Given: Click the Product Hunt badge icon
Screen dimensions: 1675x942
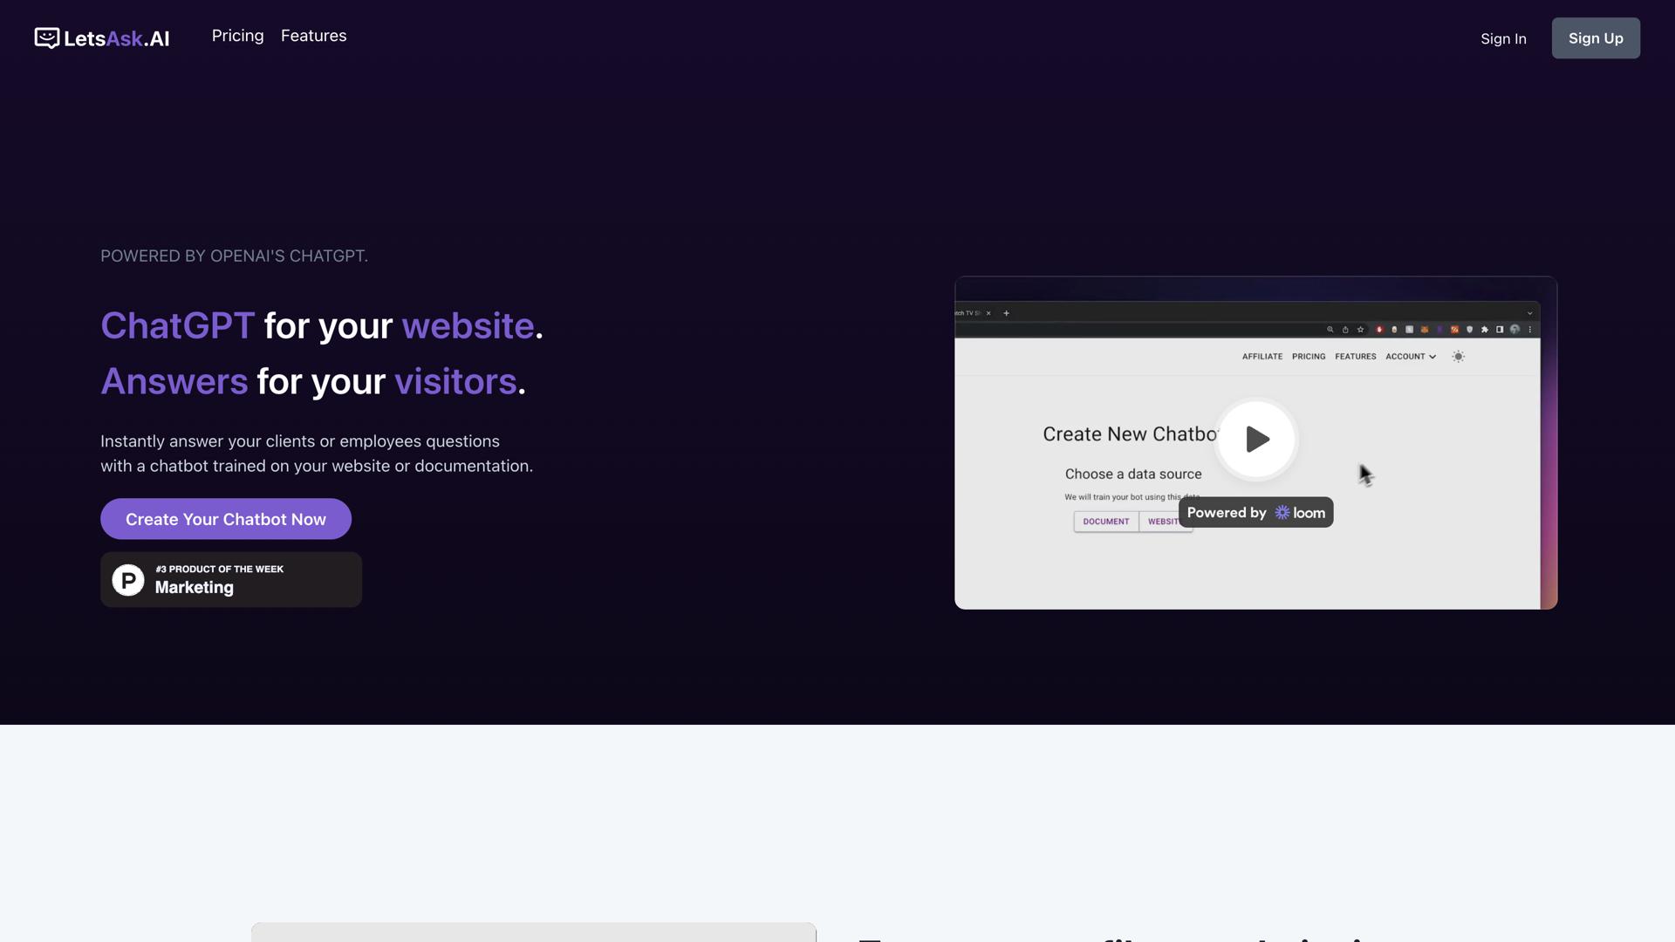Looking at the screenshot, I should (x=127, y=579).
